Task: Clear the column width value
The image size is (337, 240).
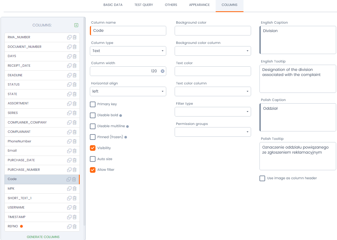Action: tap(162, 71)
